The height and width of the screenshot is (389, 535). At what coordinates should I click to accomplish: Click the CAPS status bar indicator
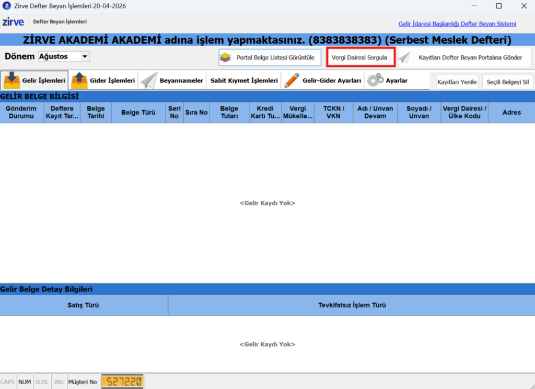tap(7, 382)
